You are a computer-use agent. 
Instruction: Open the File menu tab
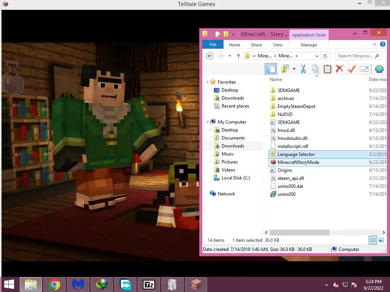213,44
